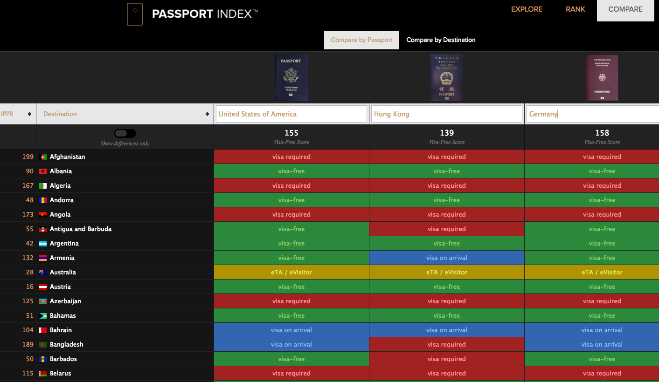
Task: Click Antigua and Barbuda destination name
Action: coord(81,229)
